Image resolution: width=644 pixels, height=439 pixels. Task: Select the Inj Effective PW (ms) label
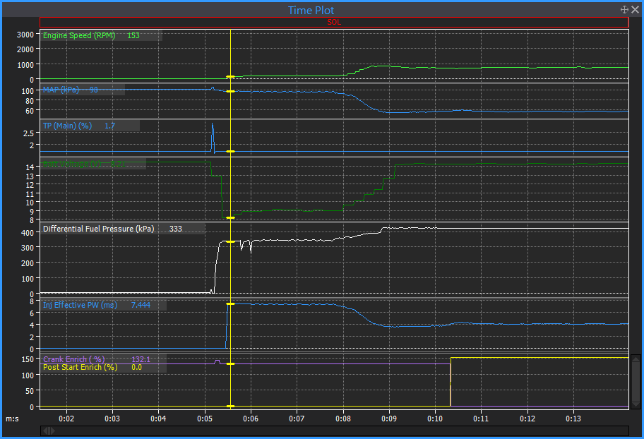coord(80,305)
